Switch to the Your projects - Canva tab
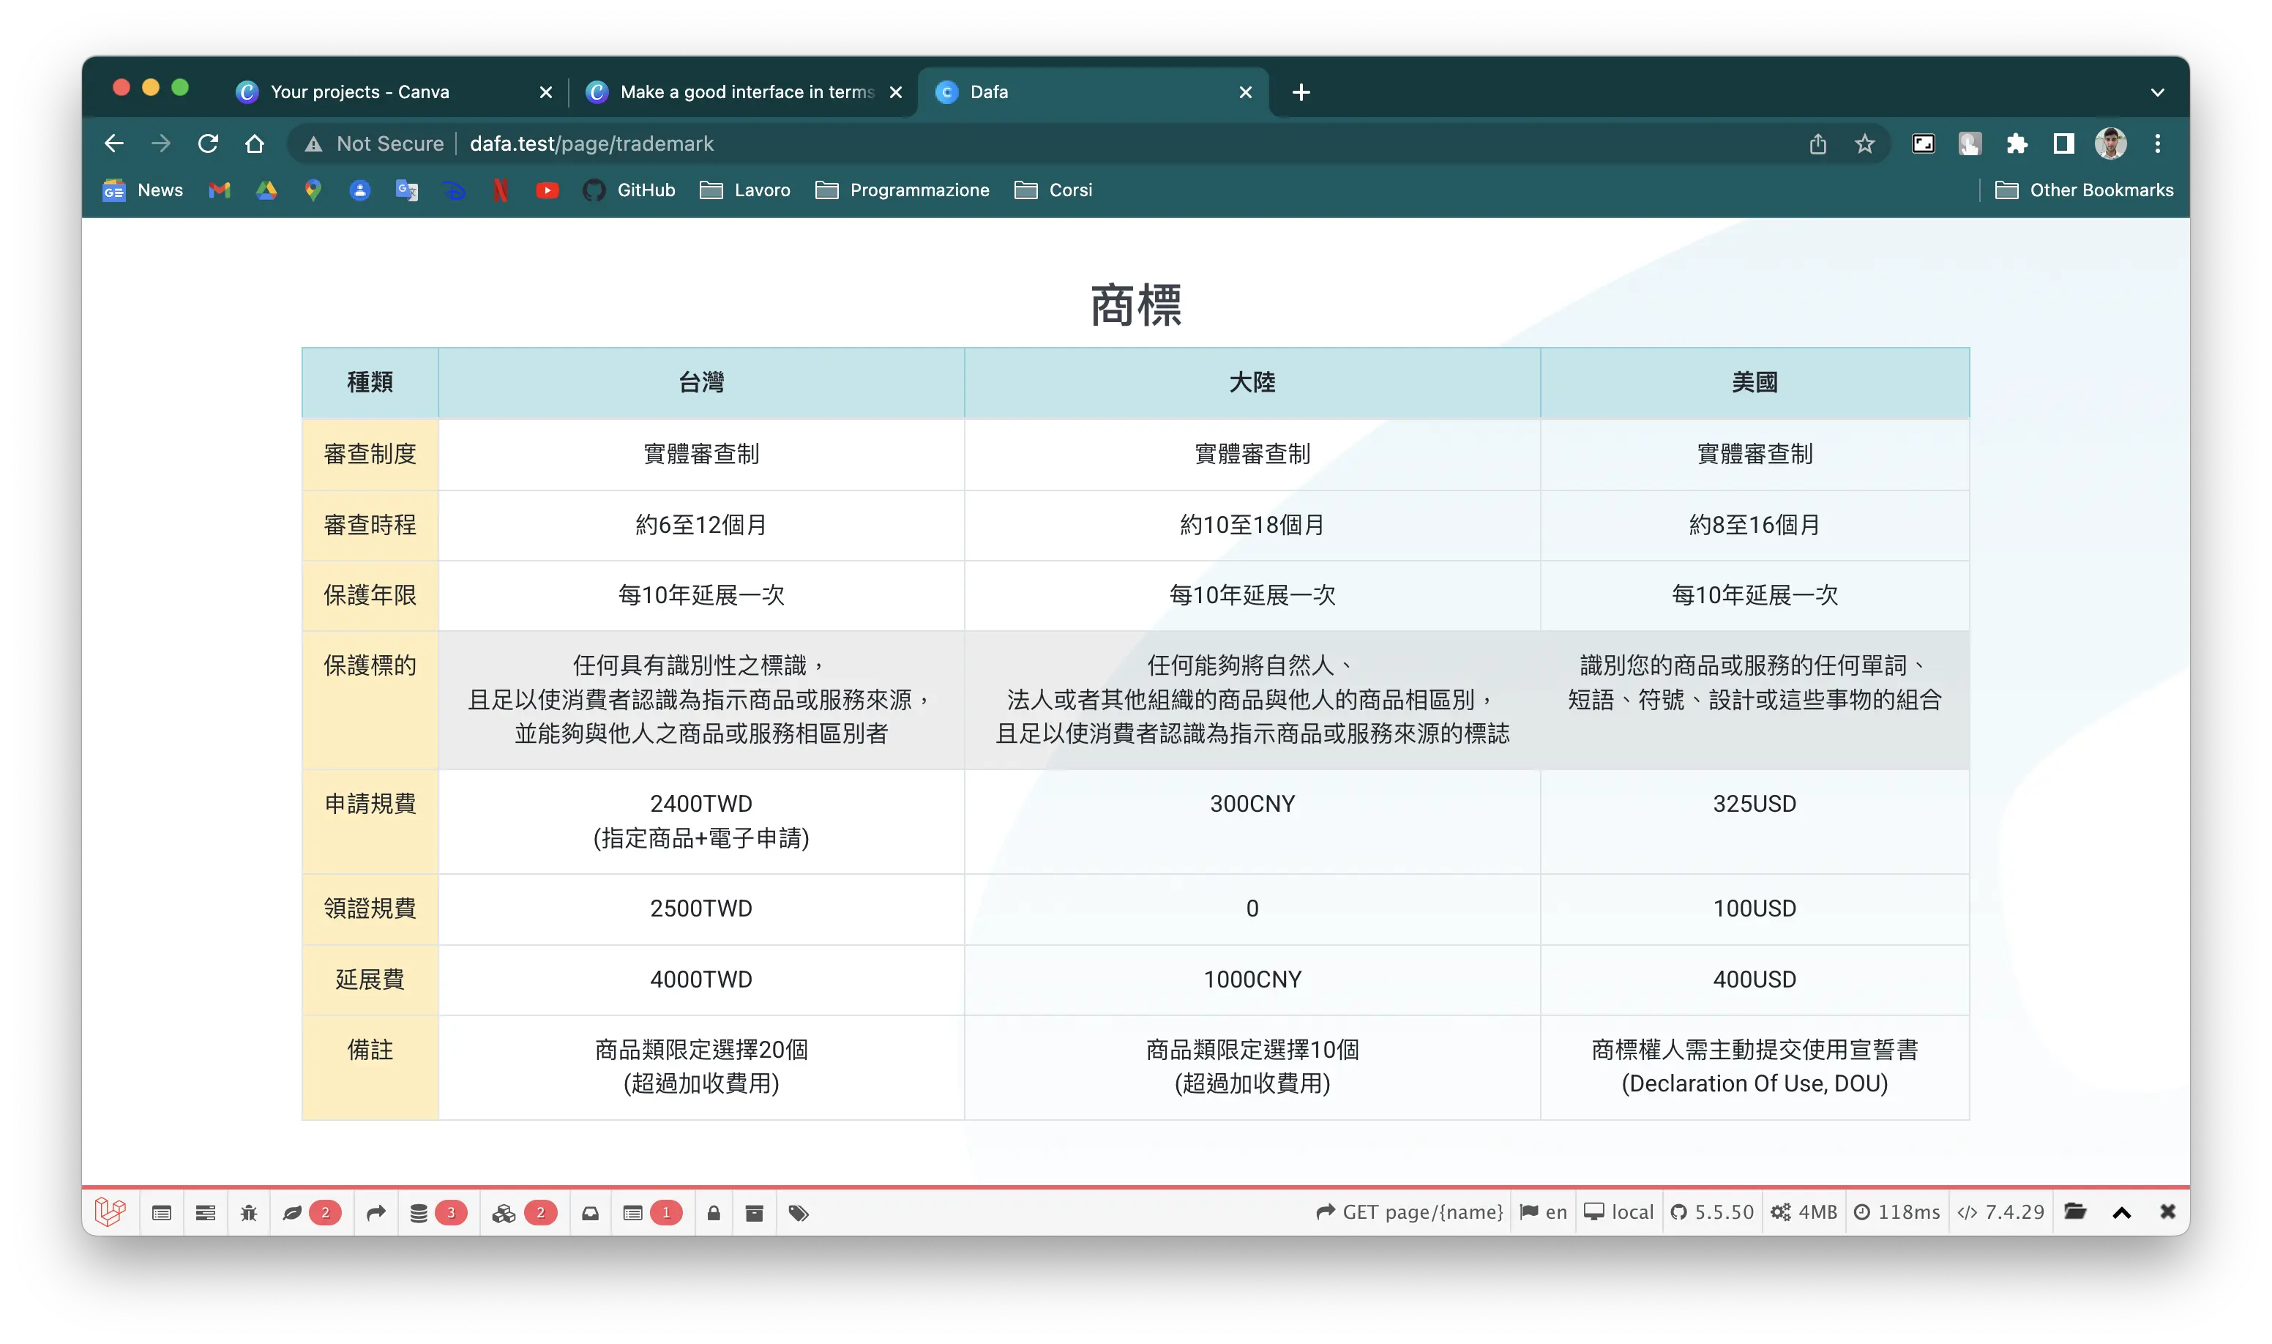Viewport: 2272px width, 1344px height. pos(360,92)
